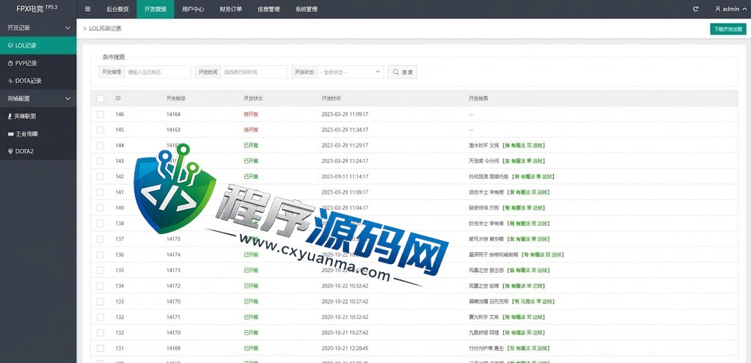Click the 王者荣耀 sidebar icon
The image size is (751, 363).
[10, 134]
